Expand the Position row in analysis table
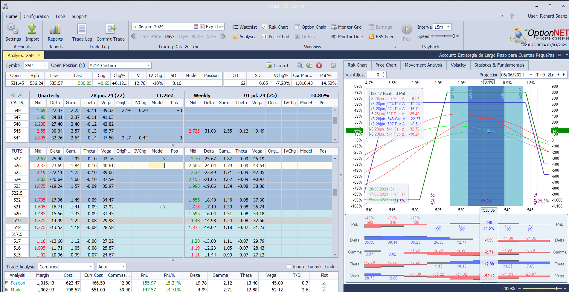The height and width of the screenshot is (292, 569). coord(7,282)
